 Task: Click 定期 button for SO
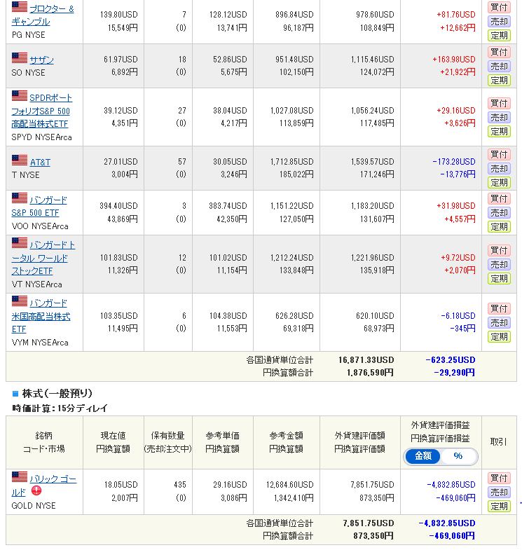coord(499,81)
